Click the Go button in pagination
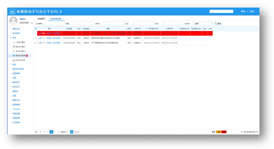The height and width of the screenshot is (149, 274). click(72, 132)
